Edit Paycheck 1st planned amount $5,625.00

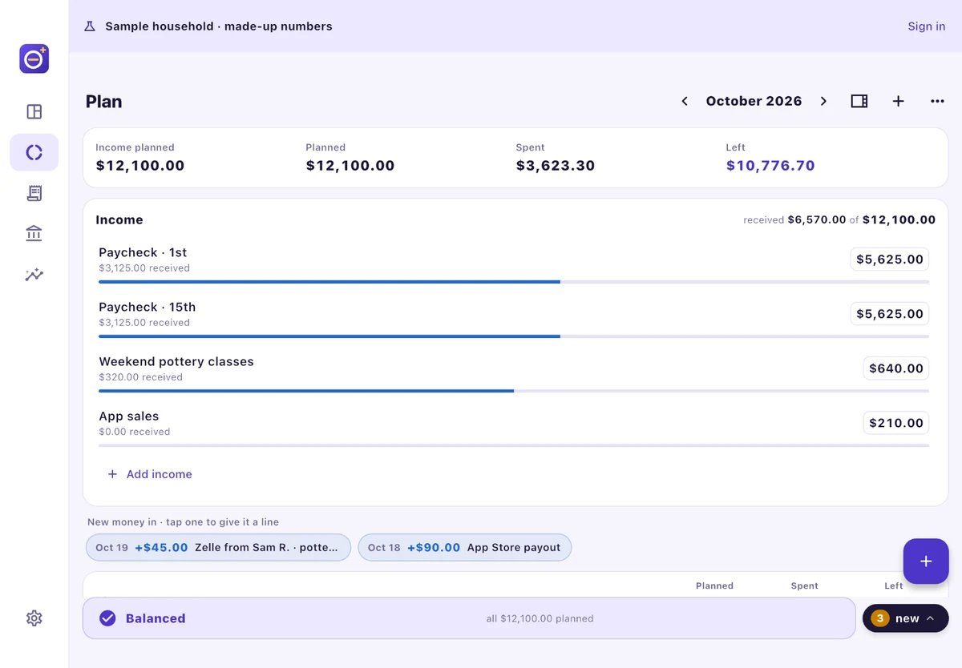pos(890,260)
